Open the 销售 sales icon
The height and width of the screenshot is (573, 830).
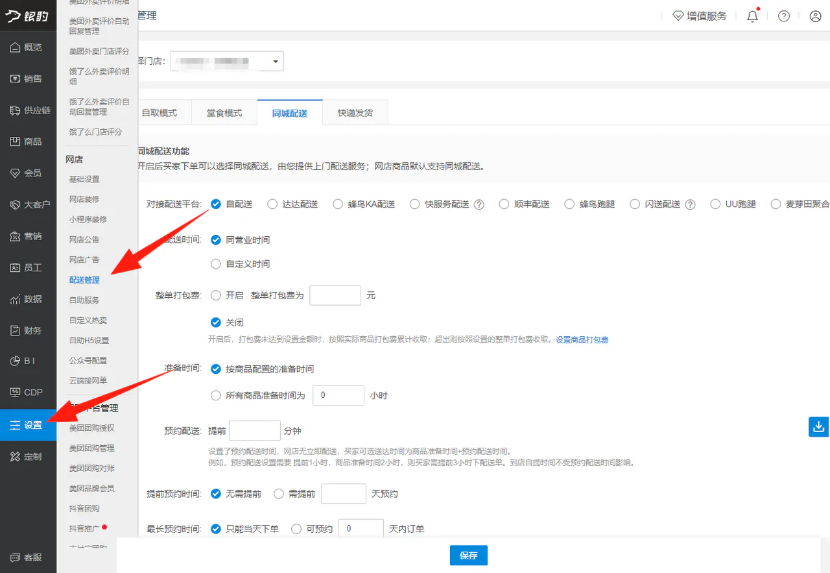tap(15, 79)
